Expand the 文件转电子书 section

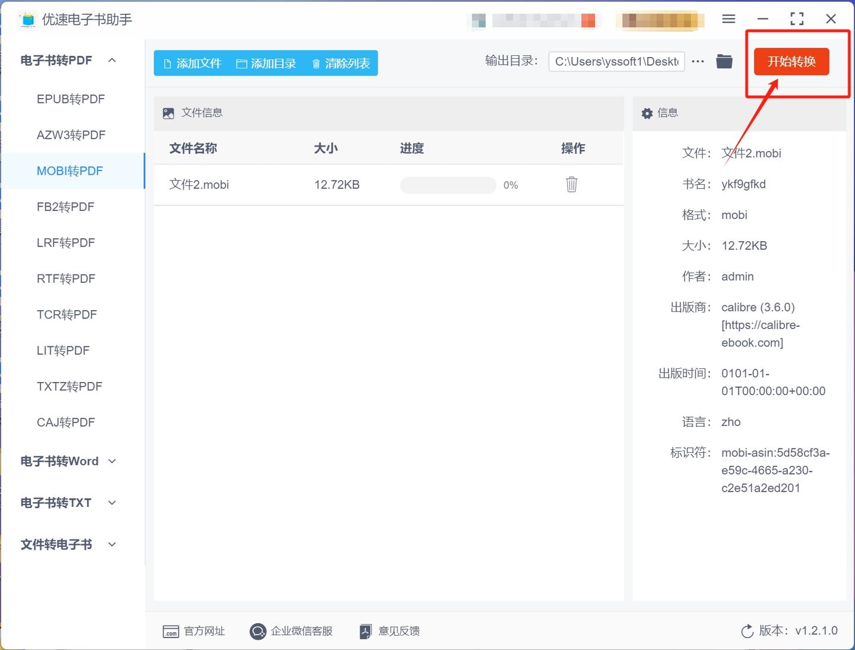coord(112,544)
